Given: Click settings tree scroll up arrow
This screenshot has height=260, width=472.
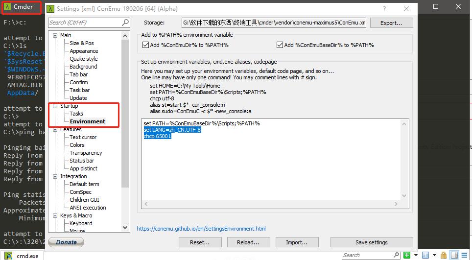Looking at the screenshot, I should pyautogui.click(x=125, y=36).
